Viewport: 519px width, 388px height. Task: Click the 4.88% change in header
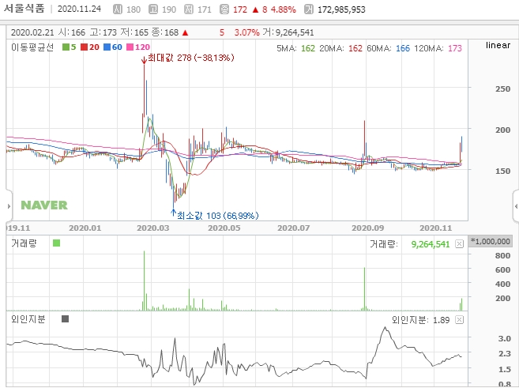284,9
